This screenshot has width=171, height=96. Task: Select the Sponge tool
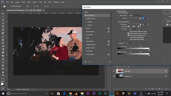[3, 56]
